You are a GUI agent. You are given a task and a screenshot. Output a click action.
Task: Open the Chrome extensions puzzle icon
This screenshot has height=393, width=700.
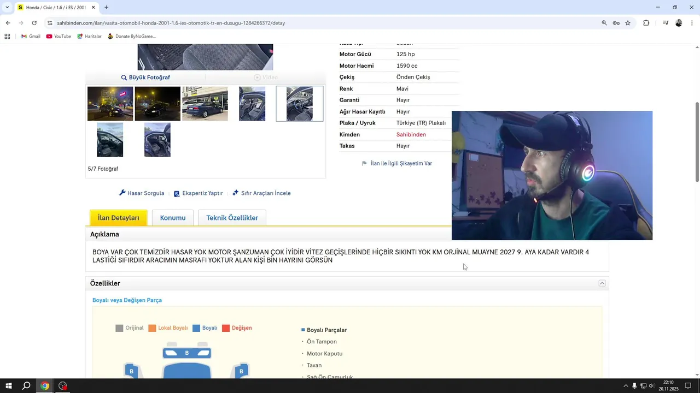pos(646,23)
